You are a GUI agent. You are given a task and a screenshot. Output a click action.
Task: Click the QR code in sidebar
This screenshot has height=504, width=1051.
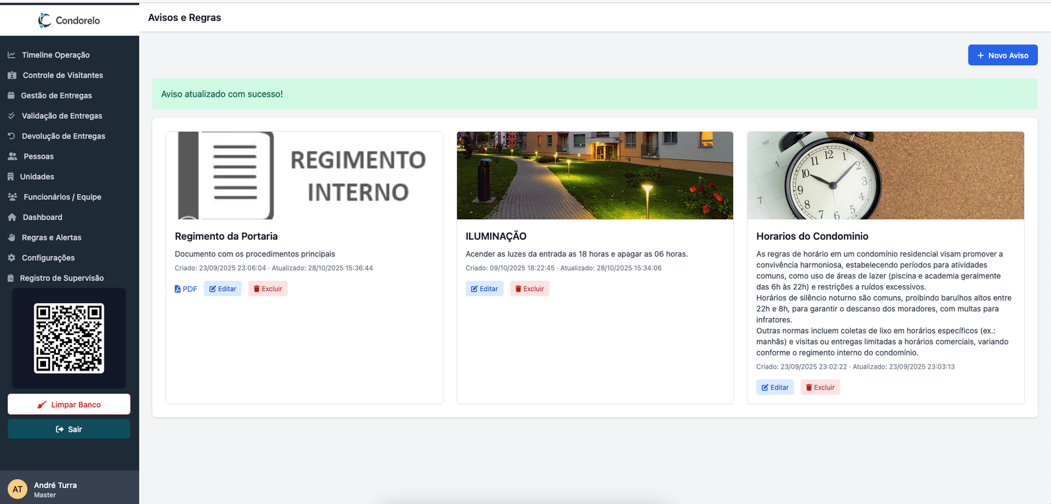[69, 338]
